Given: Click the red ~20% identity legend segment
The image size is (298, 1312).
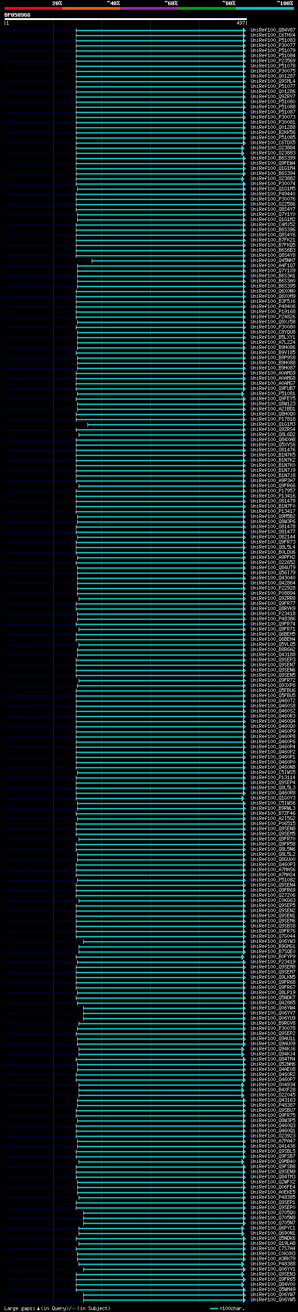Looking at the screenshot, I should [33, 8].
